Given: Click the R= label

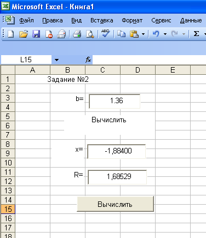Looking at the screenshot, I should click(x=78, y=175).
